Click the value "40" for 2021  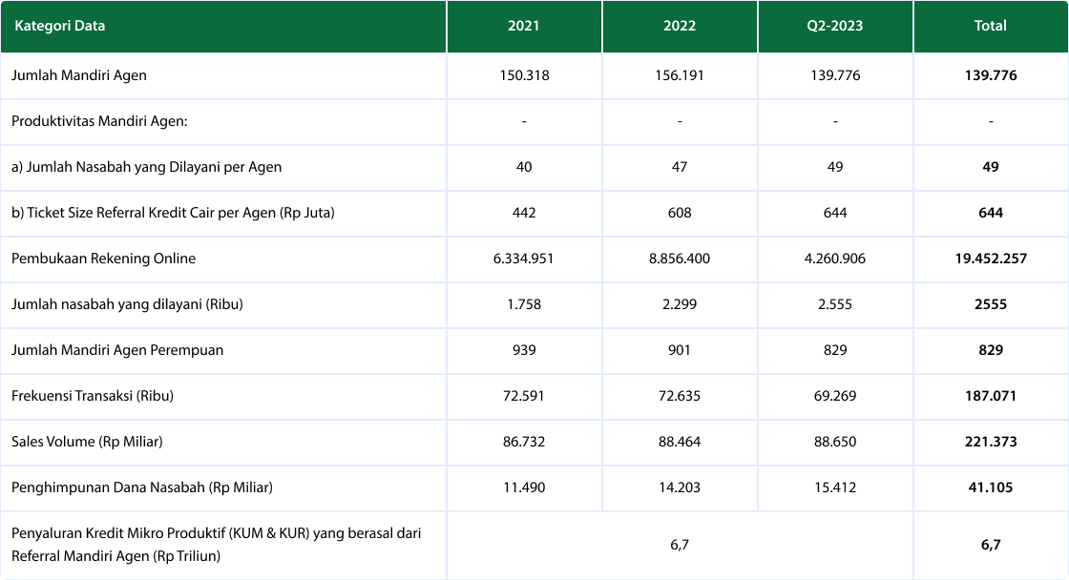[x=524, y=167]
